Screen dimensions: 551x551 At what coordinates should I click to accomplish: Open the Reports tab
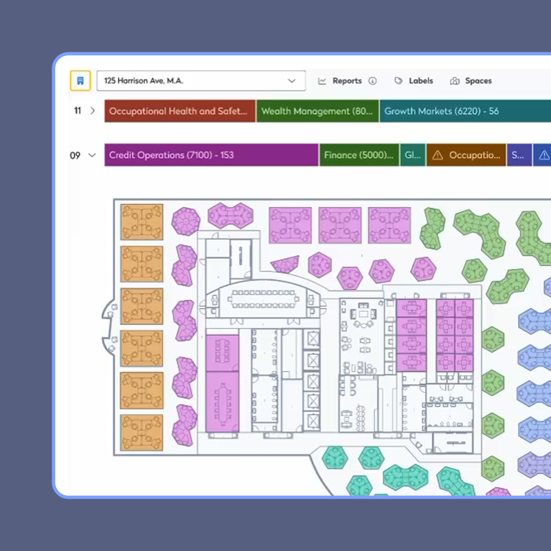click(347, 81)
